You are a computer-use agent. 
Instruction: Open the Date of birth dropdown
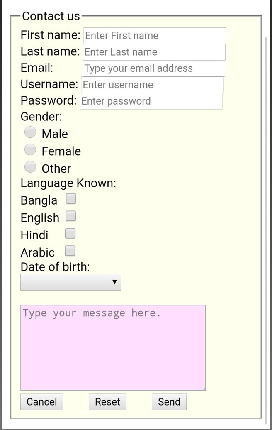pyautogui.click(x=70, y=282)
